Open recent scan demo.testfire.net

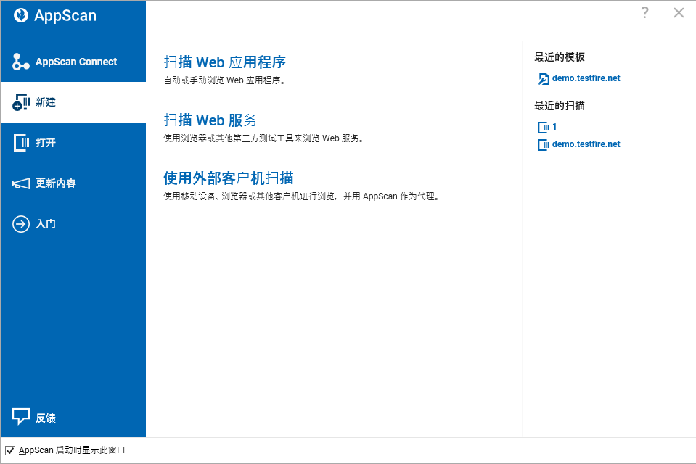[586, 144]
